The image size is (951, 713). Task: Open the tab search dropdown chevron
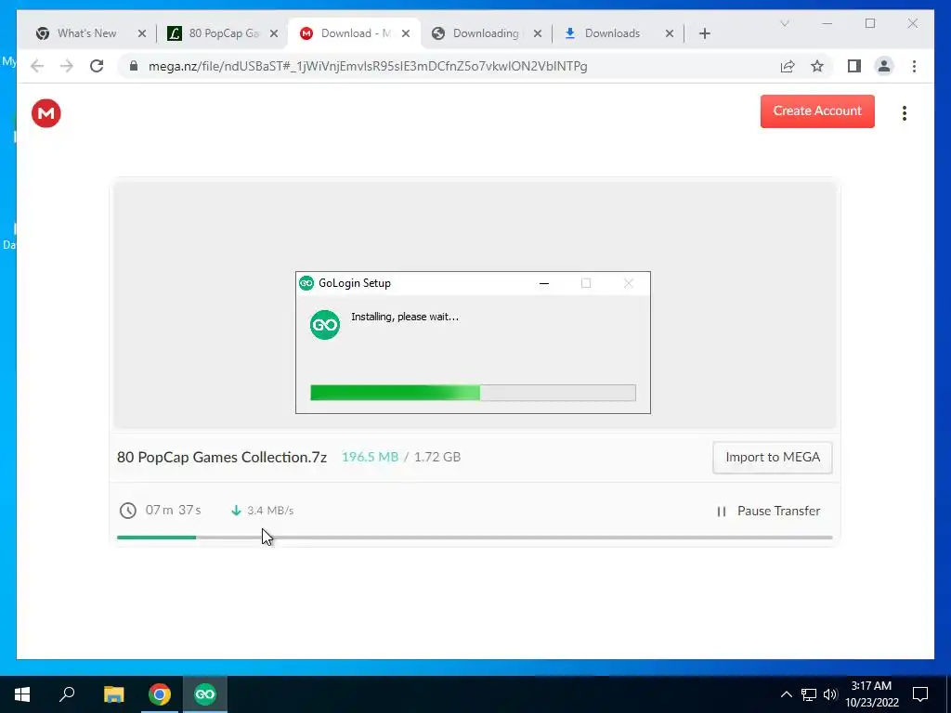tap(784, 23)
